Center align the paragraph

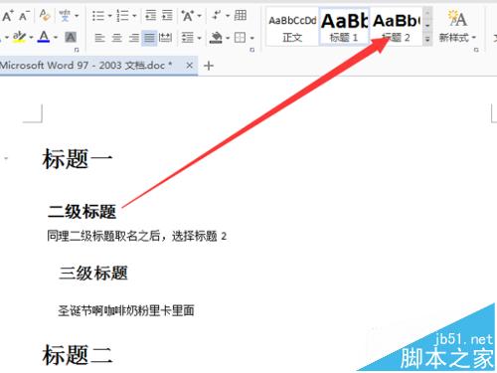click(x=116, y=38)
